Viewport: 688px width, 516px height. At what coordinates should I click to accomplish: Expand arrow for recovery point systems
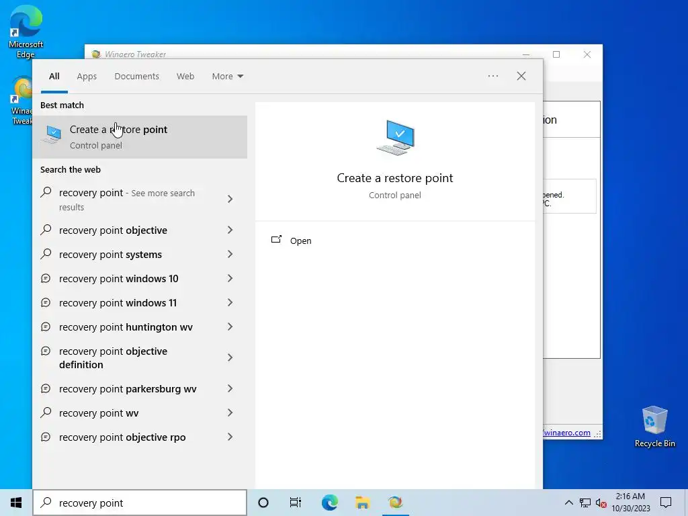230,254
